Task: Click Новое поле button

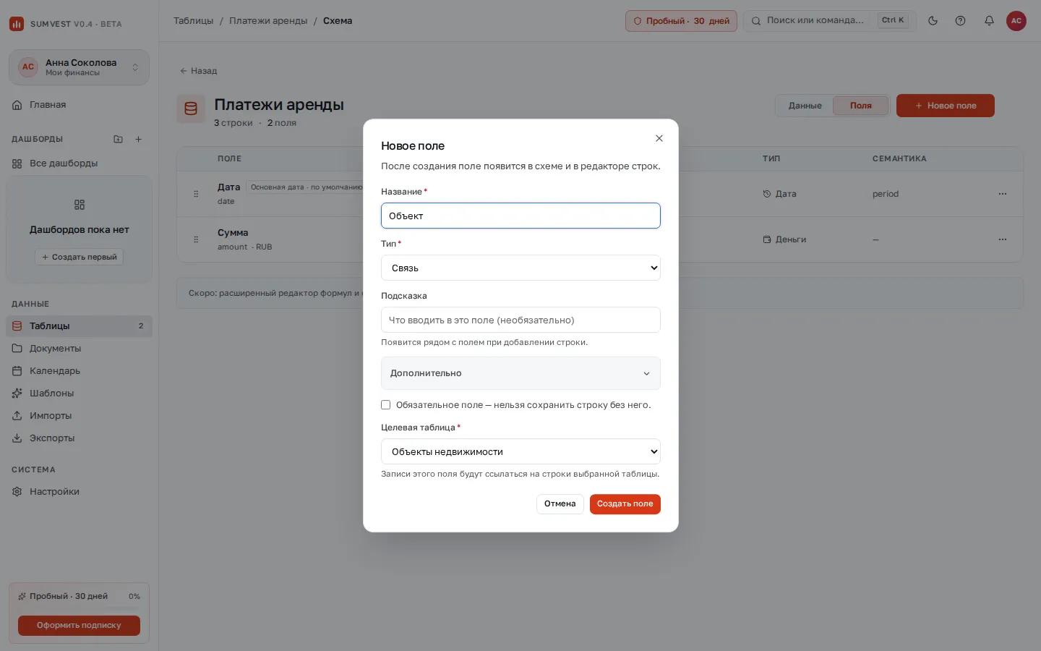Action: tap(945, 106)
